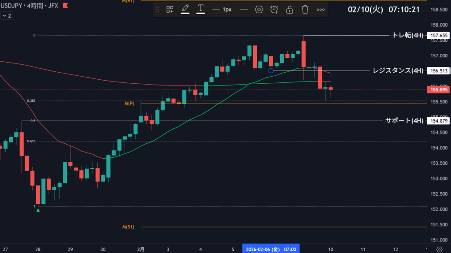The width and height of the screenshot is (451, 253).
Task: Click the blue circle anchor on resistance line
Action: pyautogui.click(x=271, y=71)
